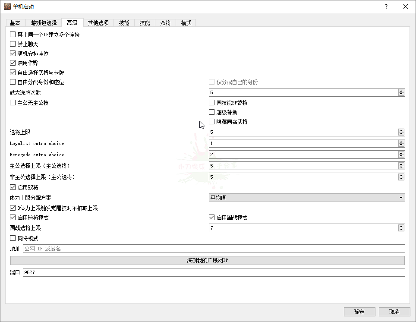This screenshot has width=416, height=322.
Task: Click the 探测我的广域网IP button
Action: pos(207,260)
